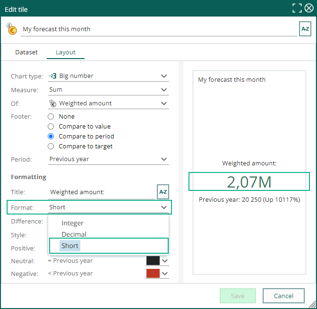
Task: Click the preview title My forecast this month
Action: tap(231, 80)
